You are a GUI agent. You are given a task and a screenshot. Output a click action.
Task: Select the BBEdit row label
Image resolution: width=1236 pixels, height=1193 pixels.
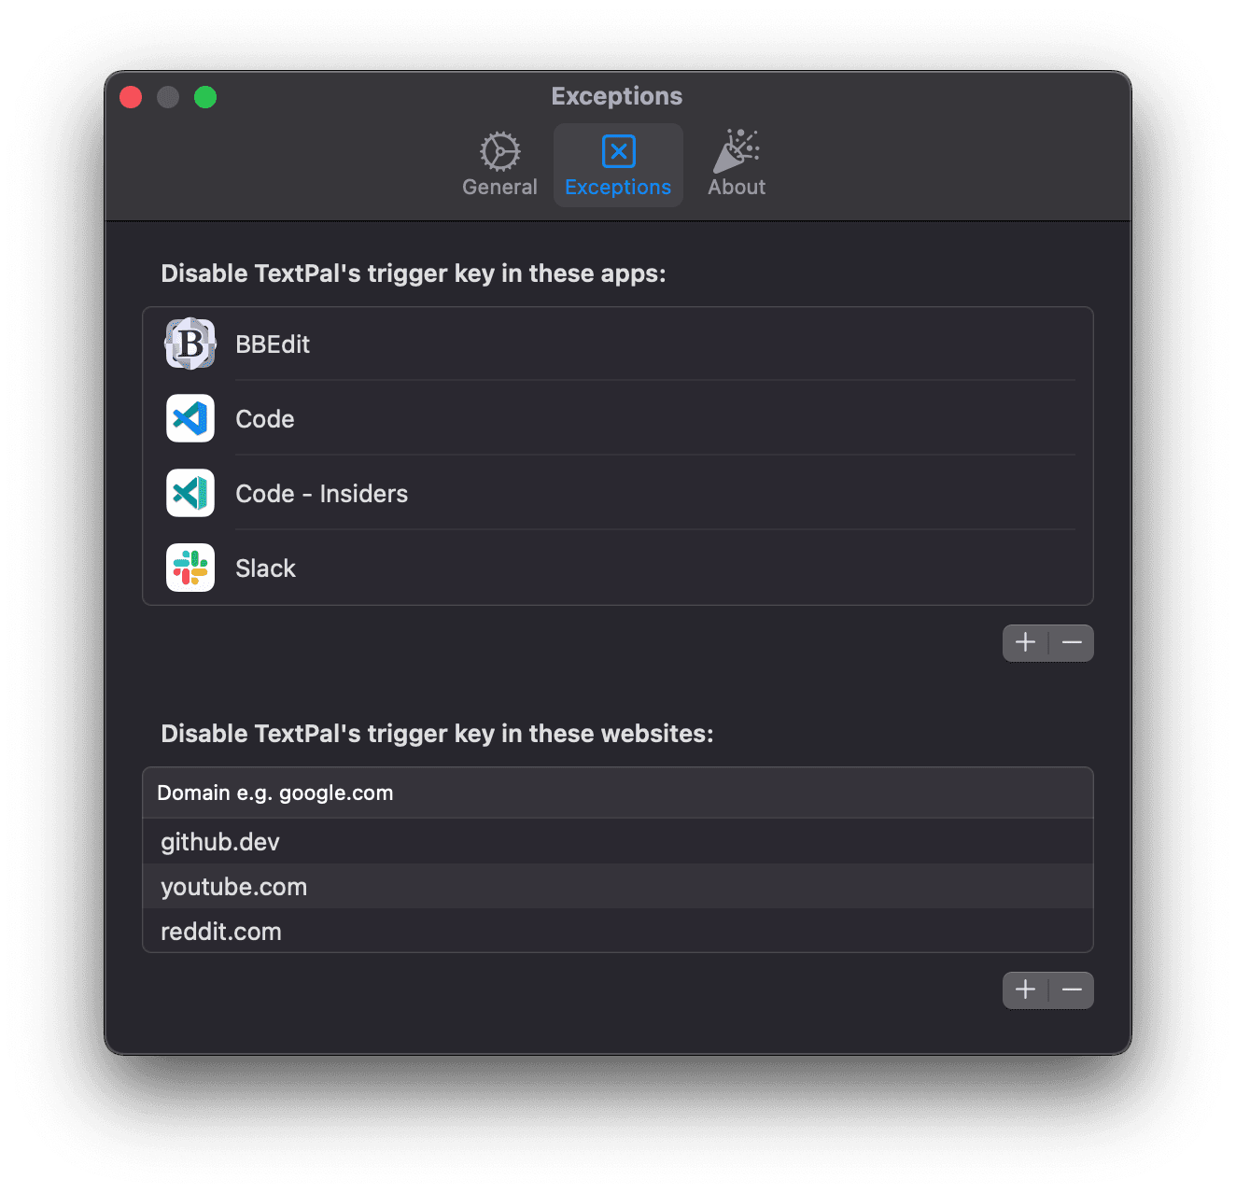coord(273,344)
